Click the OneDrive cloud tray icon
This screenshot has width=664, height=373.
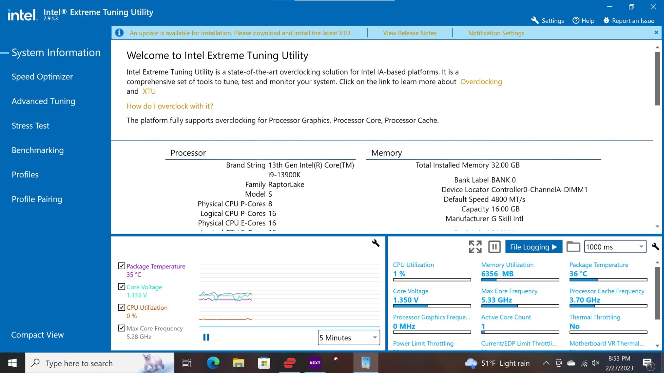tap(571, 363)
